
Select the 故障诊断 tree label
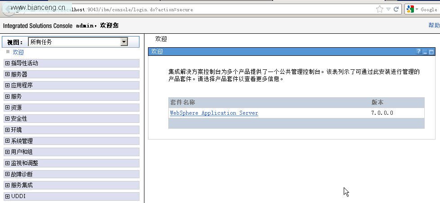pos(22,174)
